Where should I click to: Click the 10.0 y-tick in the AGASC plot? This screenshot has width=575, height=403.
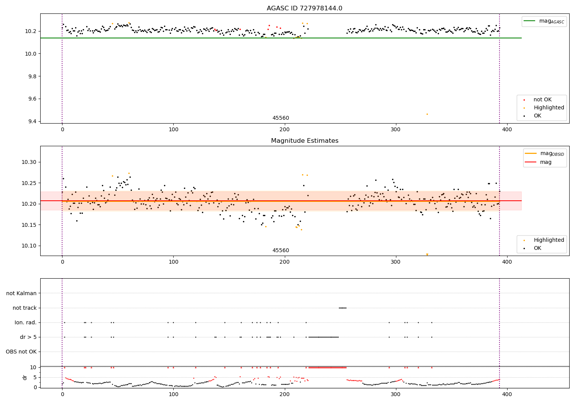click(x=31, y=54)
